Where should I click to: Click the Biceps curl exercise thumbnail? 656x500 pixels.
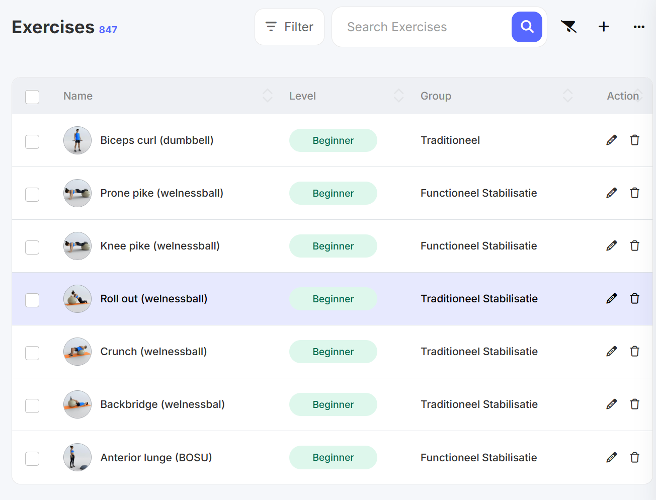click(x=77, y=140)
